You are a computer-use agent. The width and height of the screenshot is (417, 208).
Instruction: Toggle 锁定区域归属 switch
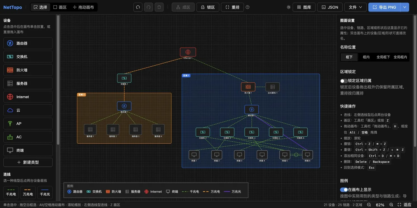(x=344, y=81)
